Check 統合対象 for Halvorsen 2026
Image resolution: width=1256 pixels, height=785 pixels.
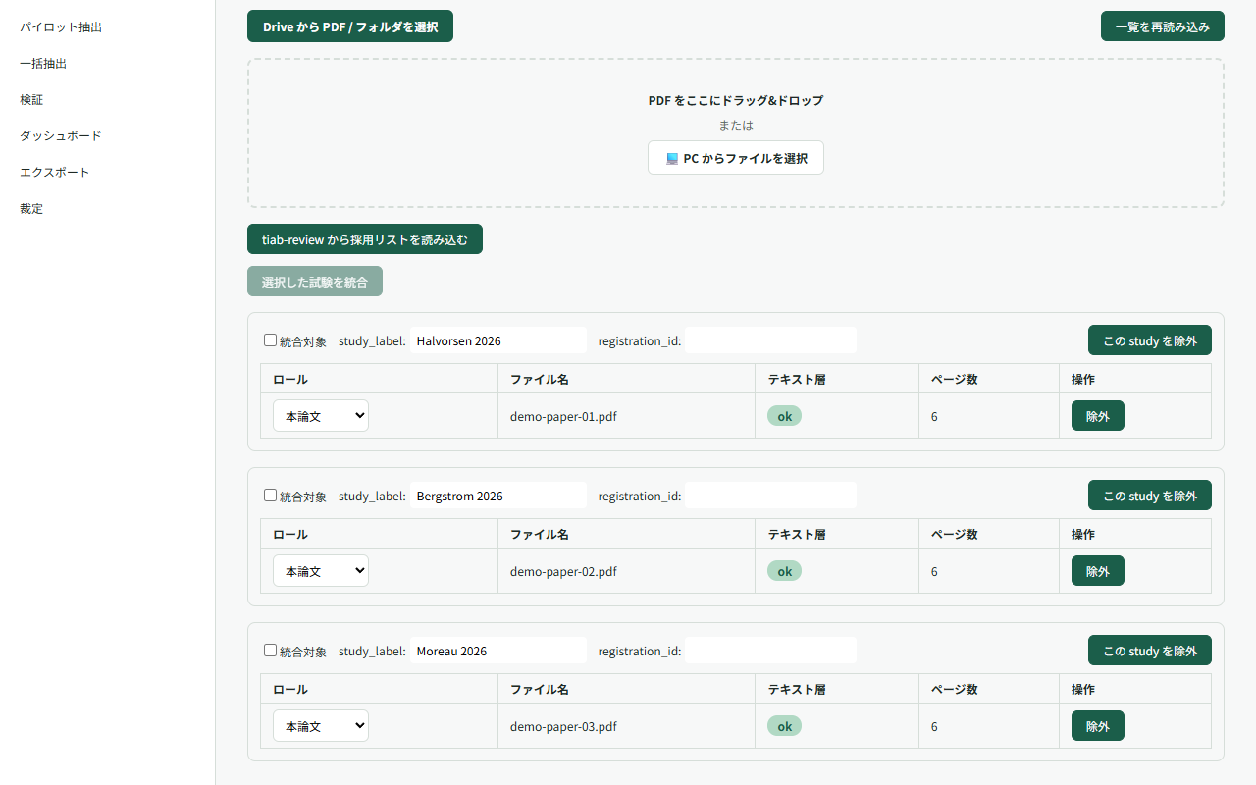[x=270, y=340]
